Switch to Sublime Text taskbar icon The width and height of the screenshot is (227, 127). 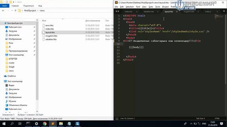(53, 124)
